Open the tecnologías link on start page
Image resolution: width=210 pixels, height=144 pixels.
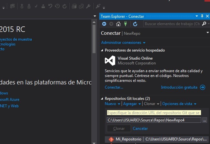tap(8, 44)
